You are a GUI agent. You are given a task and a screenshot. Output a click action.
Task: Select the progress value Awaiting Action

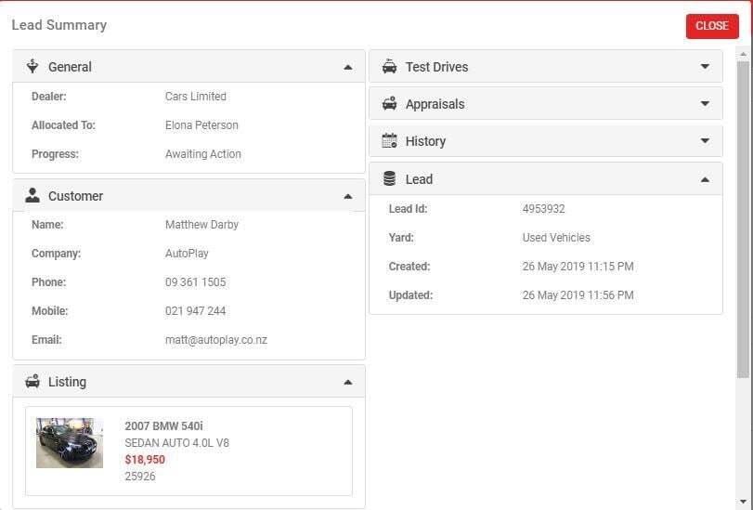click(203, 154)
